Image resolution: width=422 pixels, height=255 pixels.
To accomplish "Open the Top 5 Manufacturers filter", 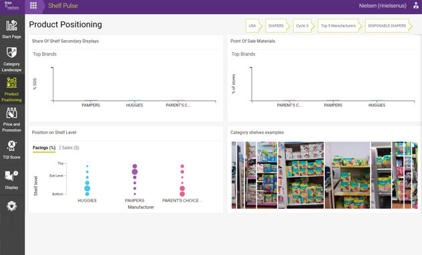I will tap(339, 26).
